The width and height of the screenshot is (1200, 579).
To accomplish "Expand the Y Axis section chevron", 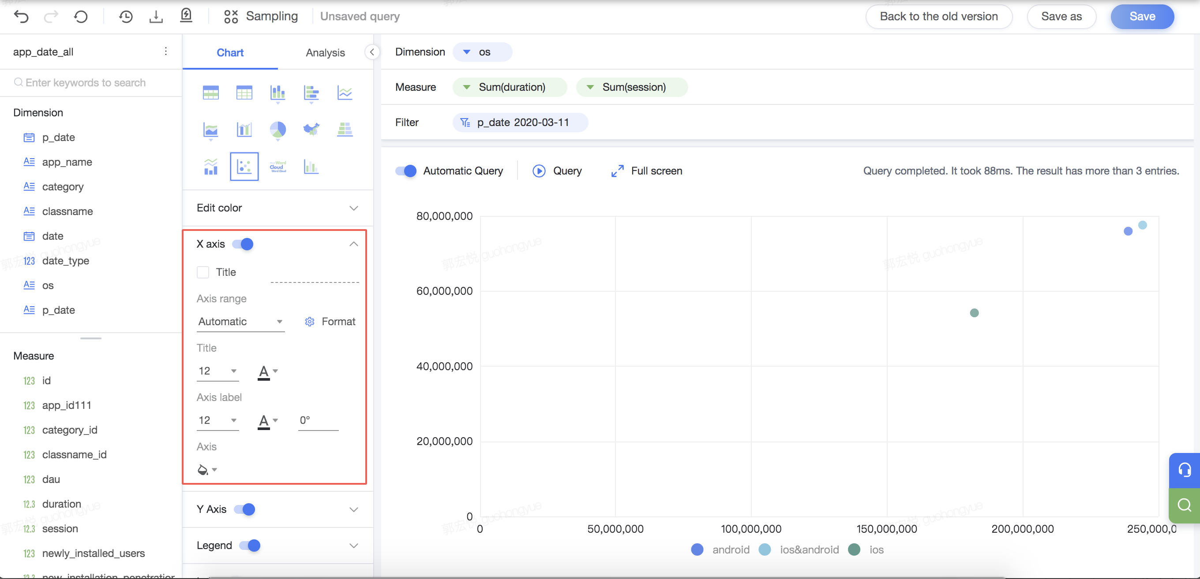I will [353, 509].
